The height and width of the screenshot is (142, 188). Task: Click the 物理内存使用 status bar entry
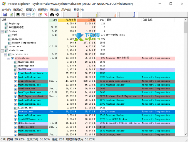pos(80,139)
